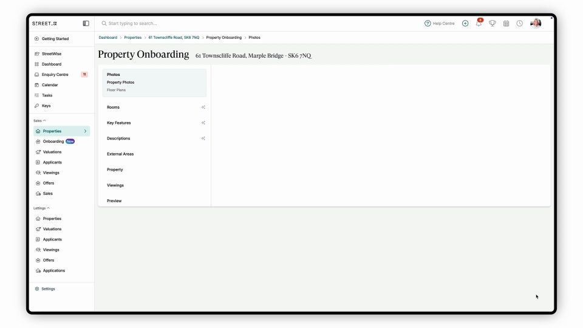The width and height of the screenshot is (583, 328).
Task: Go to Dashboard in sidebar
Action: (51, 64)
